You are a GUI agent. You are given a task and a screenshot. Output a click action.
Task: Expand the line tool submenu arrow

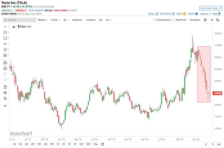pyautogui.click(x=9, y=27)
